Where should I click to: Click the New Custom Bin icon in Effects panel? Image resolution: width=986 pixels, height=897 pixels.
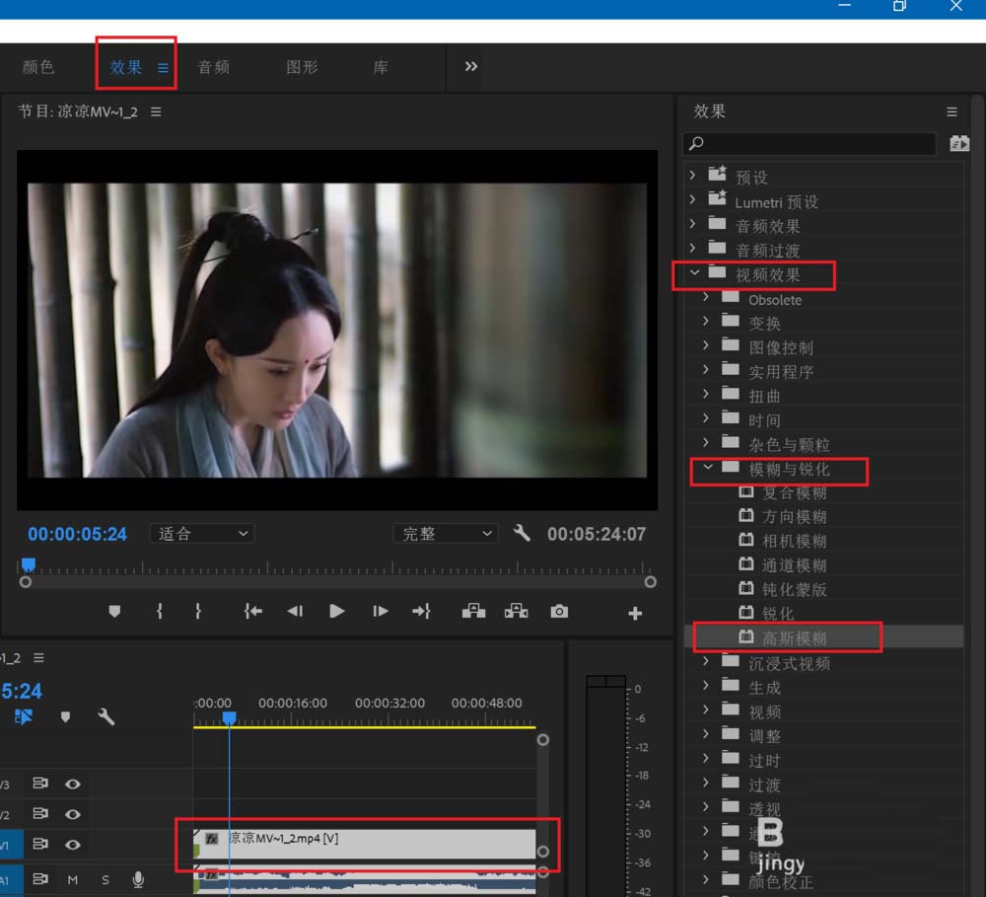[959, 143]
